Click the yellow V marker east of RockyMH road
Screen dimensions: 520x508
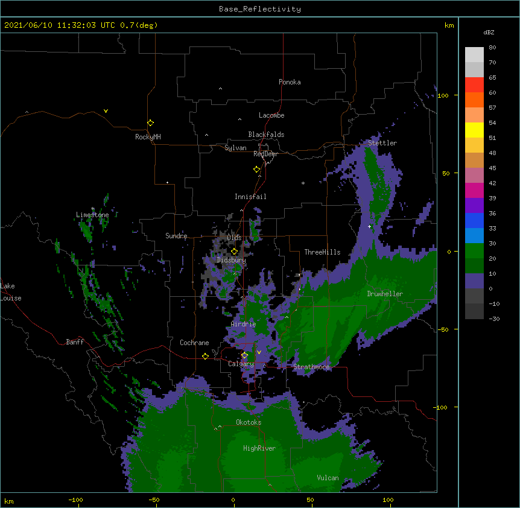106,111
